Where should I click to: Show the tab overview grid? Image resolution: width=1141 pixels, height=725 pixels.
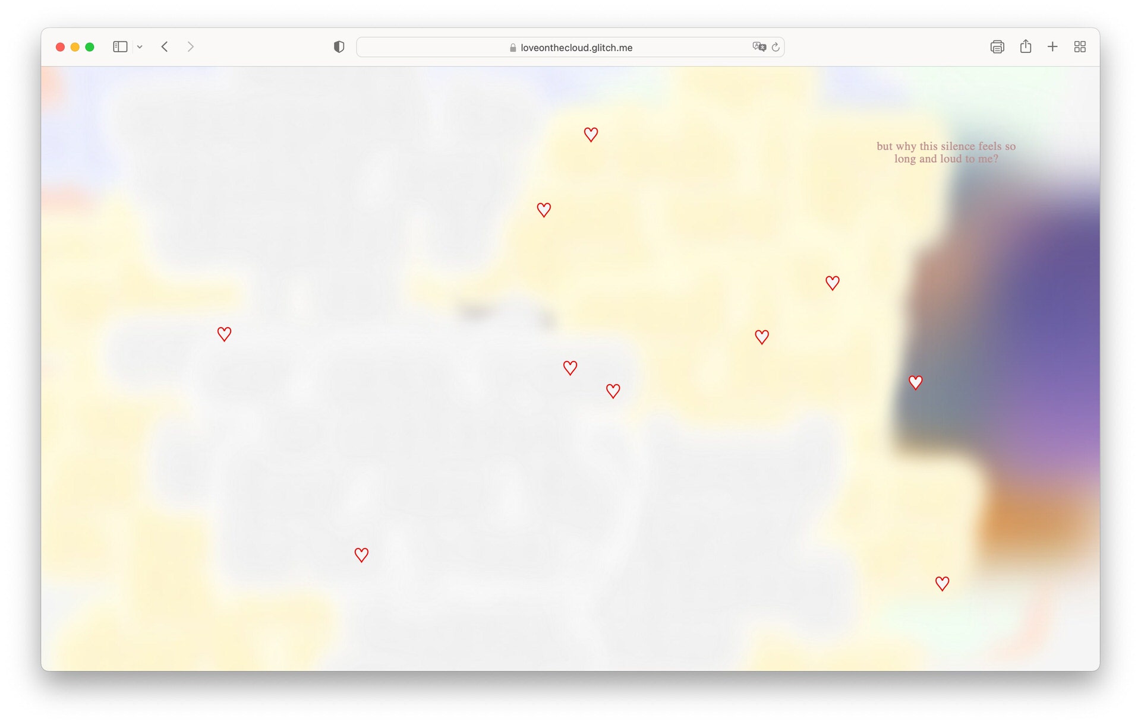pos(1080,47)
